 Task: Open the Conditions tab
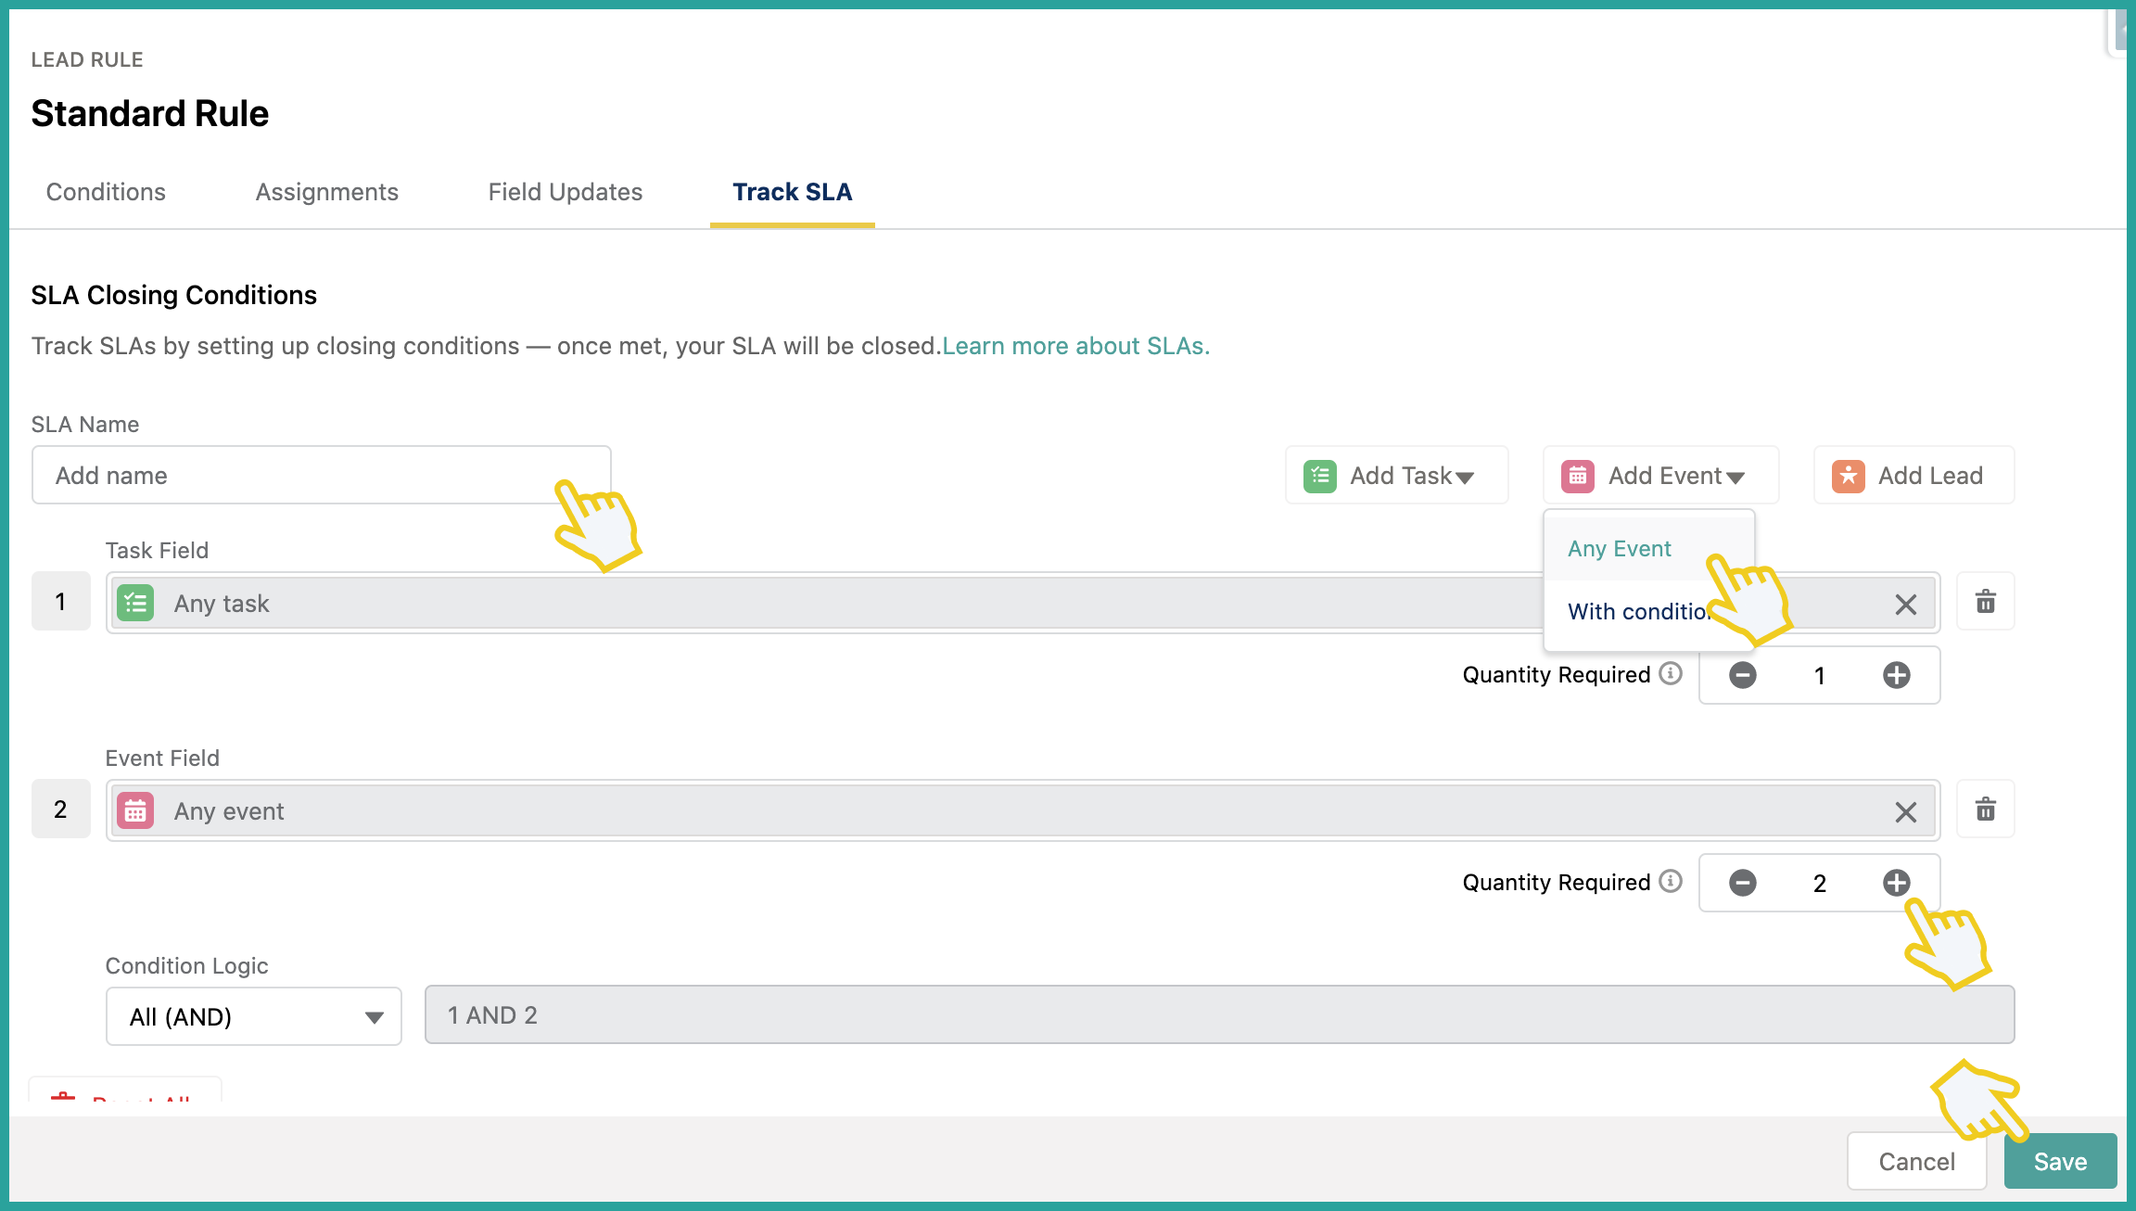[106, 192]
